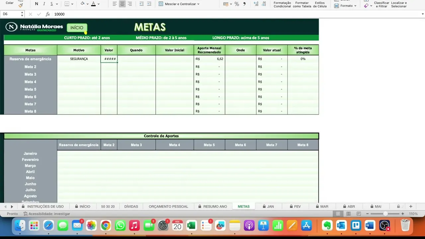Click the next sheet navigation arrow
This screenshot has height=239, width=425.
coord(12,206)
